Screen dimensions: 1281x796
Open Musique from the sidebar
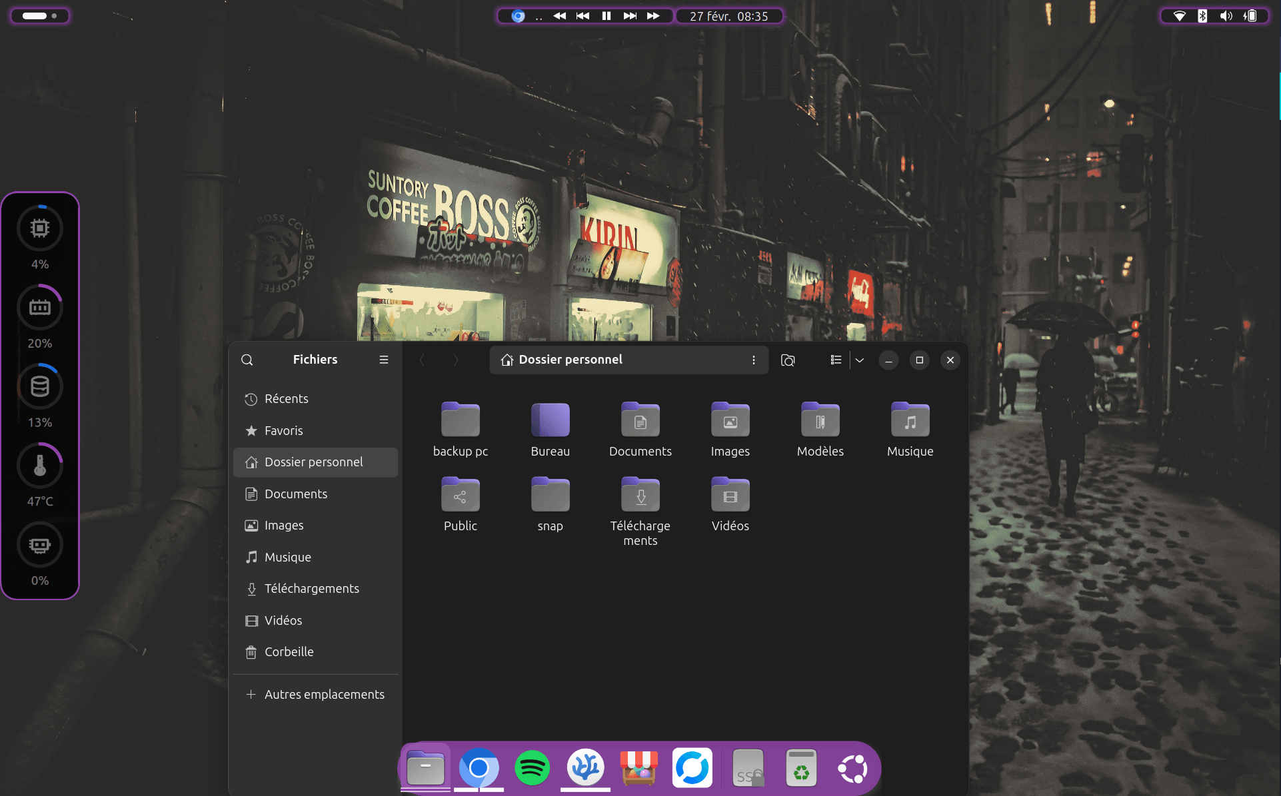(x=315, y=558)
